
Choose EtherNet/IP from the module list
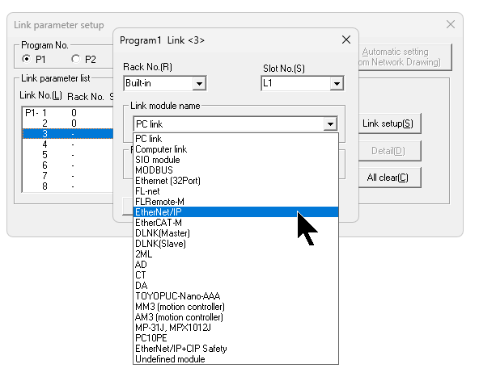(235, 212)
